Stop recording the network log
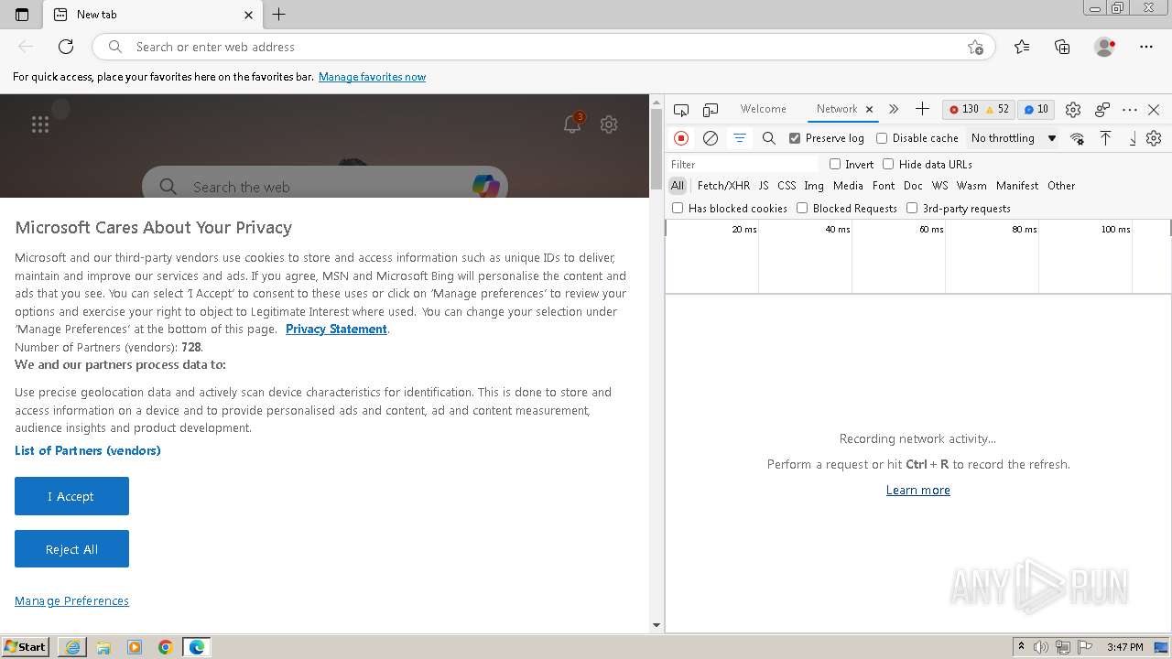The width and height of the screenshot is (1172, 659). [681, 138]
